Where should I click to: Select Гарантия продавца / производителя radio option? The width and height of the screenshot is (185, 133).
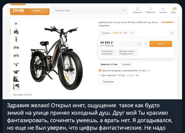[100, 70]
